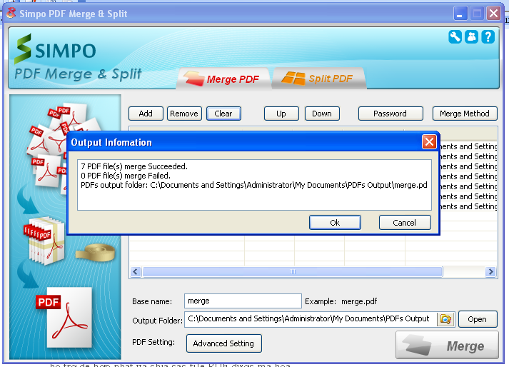Image resolution: width=509 pixels, height=367 pixels.
Task: Open the help question mark icon
Action: click(x=488, y=36)
